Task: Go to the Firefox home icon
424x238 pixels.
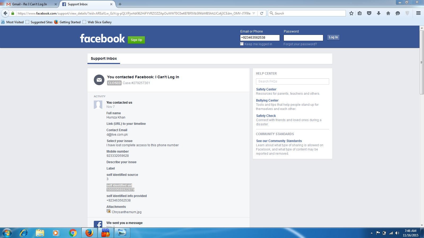Action: (388, 13)
